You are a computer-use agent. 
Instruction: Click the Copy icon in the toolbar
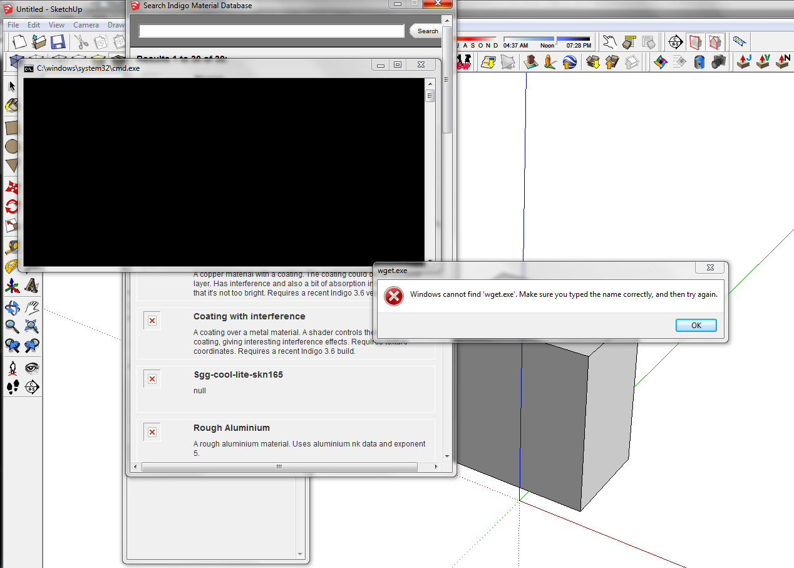[x=101, y=42]
